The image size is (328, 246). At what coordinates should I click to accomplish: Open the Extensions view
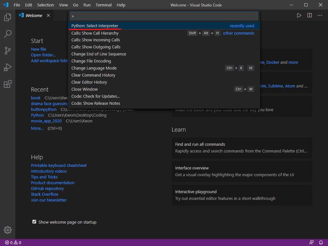tap(8, 84)
